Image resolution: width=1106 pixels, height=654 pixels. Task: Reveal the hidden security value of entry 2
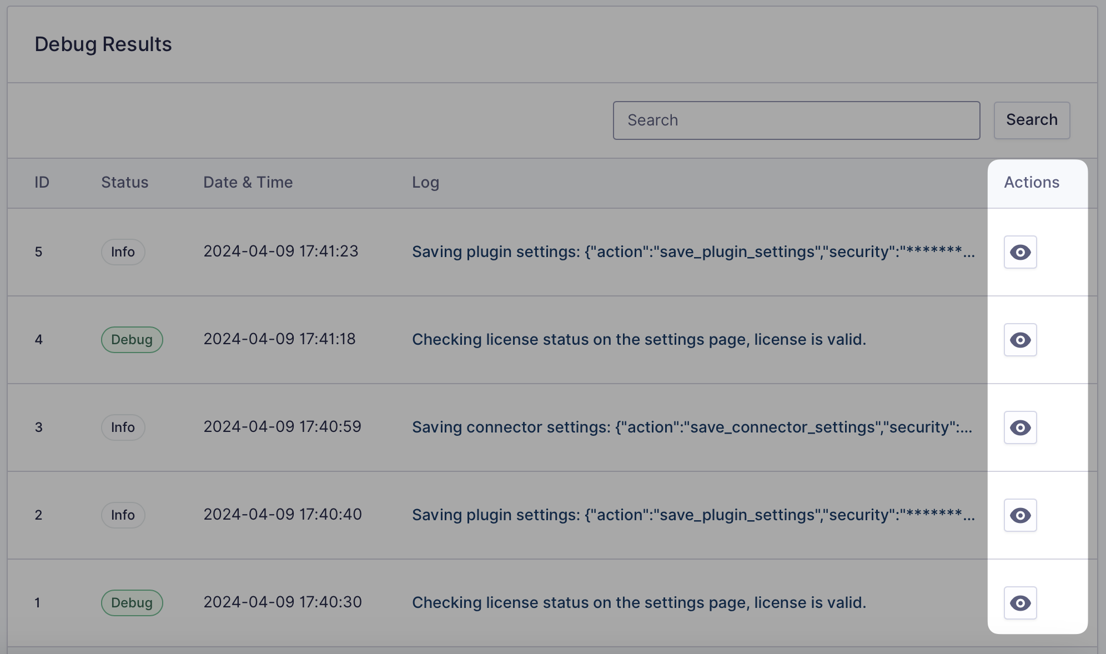pos(1019,515)
